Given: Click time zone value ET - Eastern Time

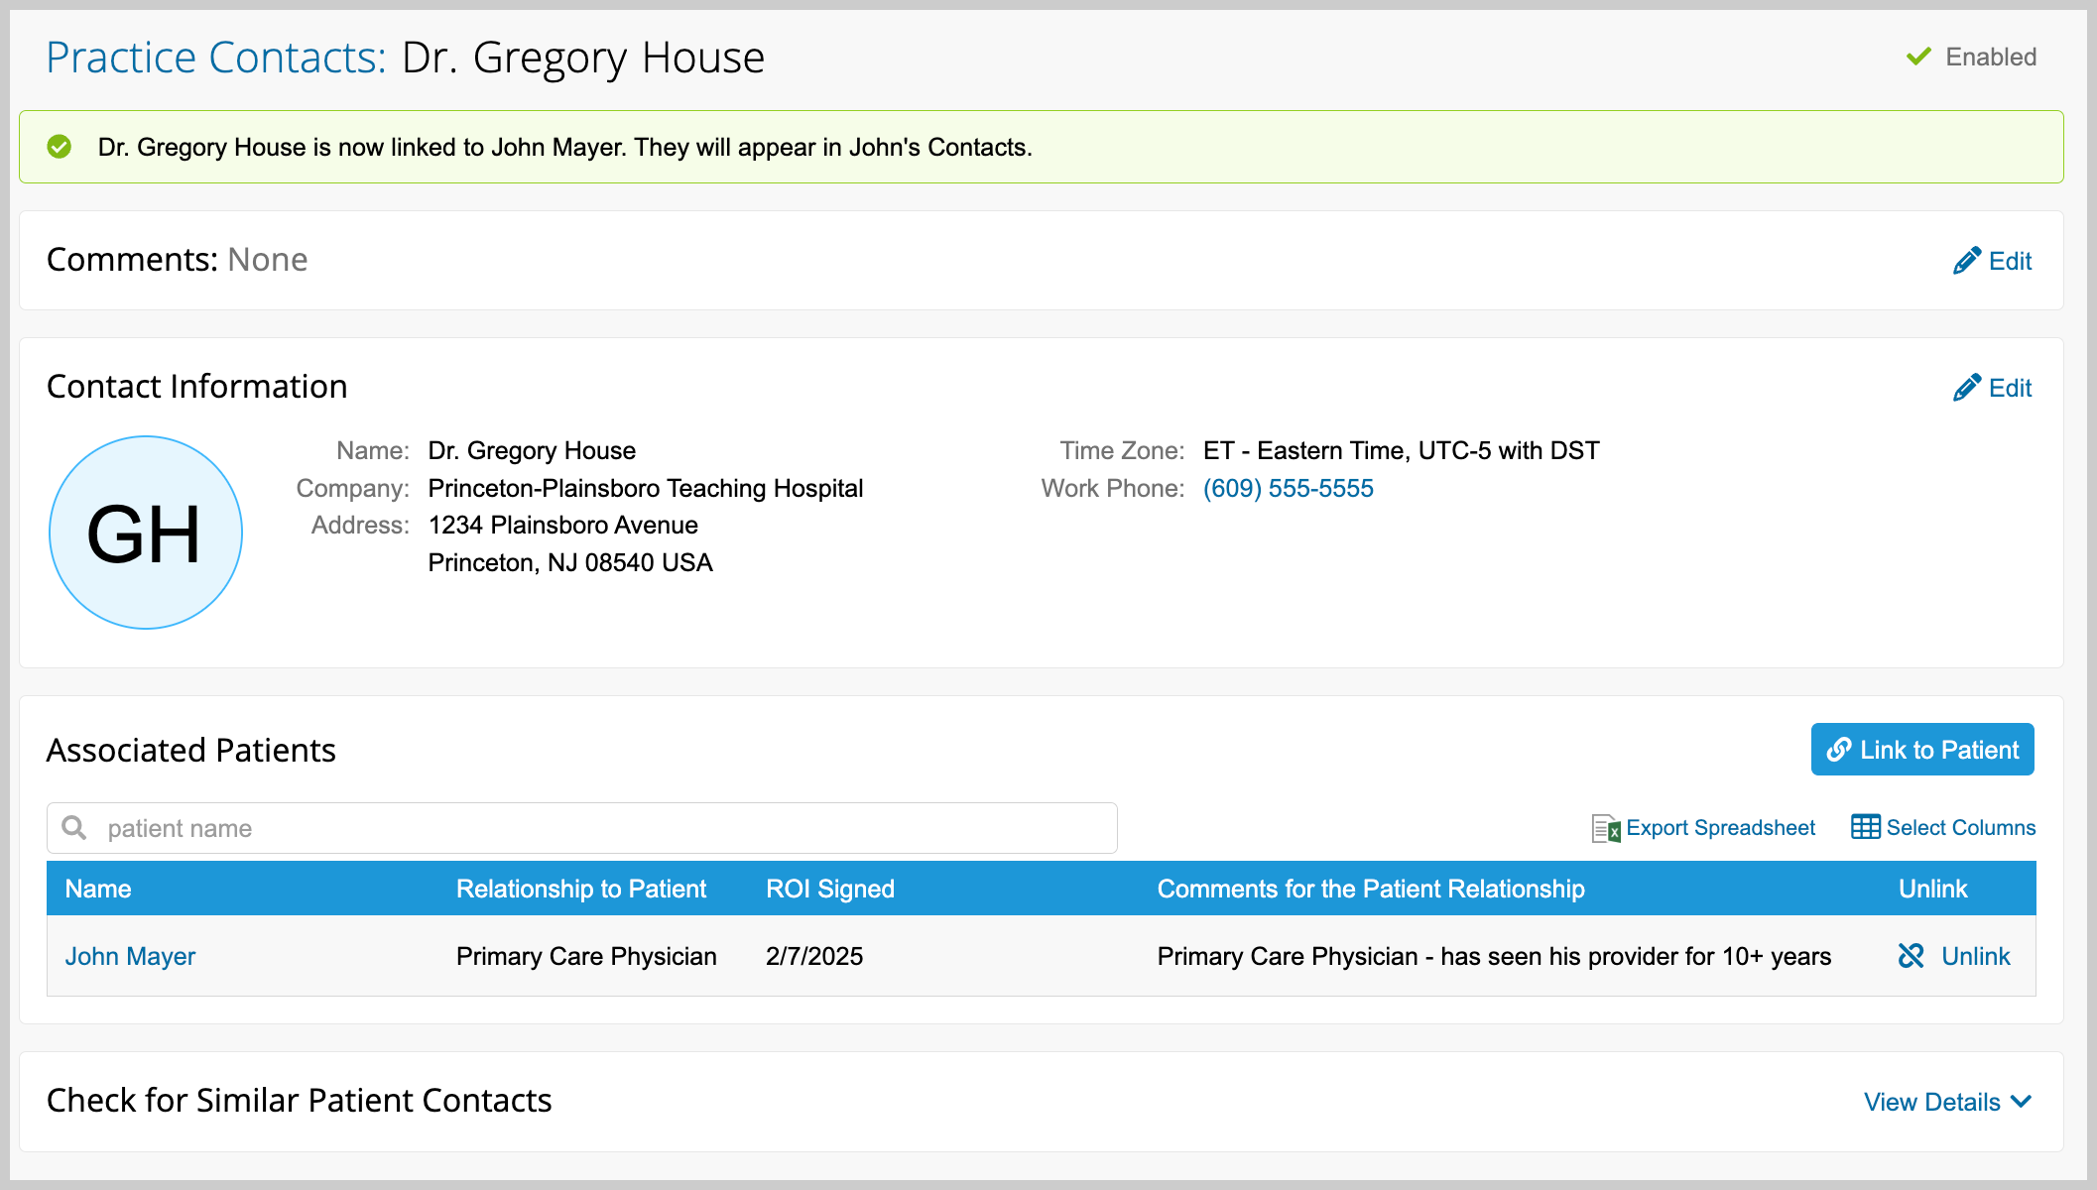Looking at the screenshot, I should point(1402,450).
